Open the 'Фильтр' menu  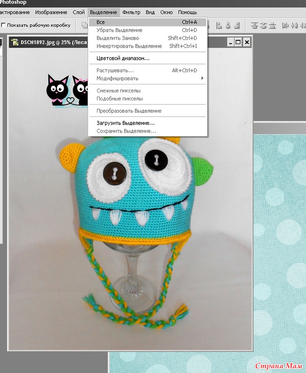[130, 12]
